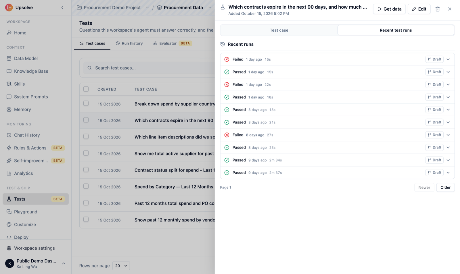Tick checkbox for 'Spend by Category' row
Screen dimensions: 460x274
coord(86,186)
